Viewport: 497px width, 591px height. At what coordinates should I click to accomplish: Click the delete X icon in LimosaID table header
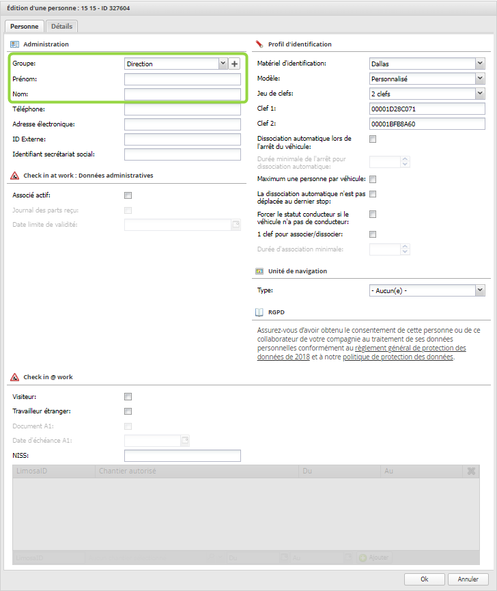(x=471, y=471)
